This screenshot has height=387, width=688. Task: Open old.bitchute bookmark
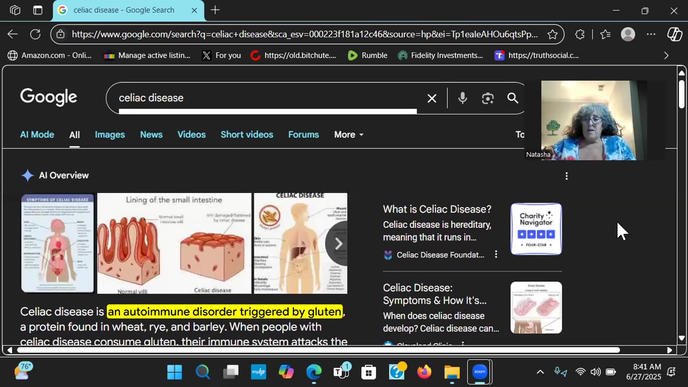point(293,55)
